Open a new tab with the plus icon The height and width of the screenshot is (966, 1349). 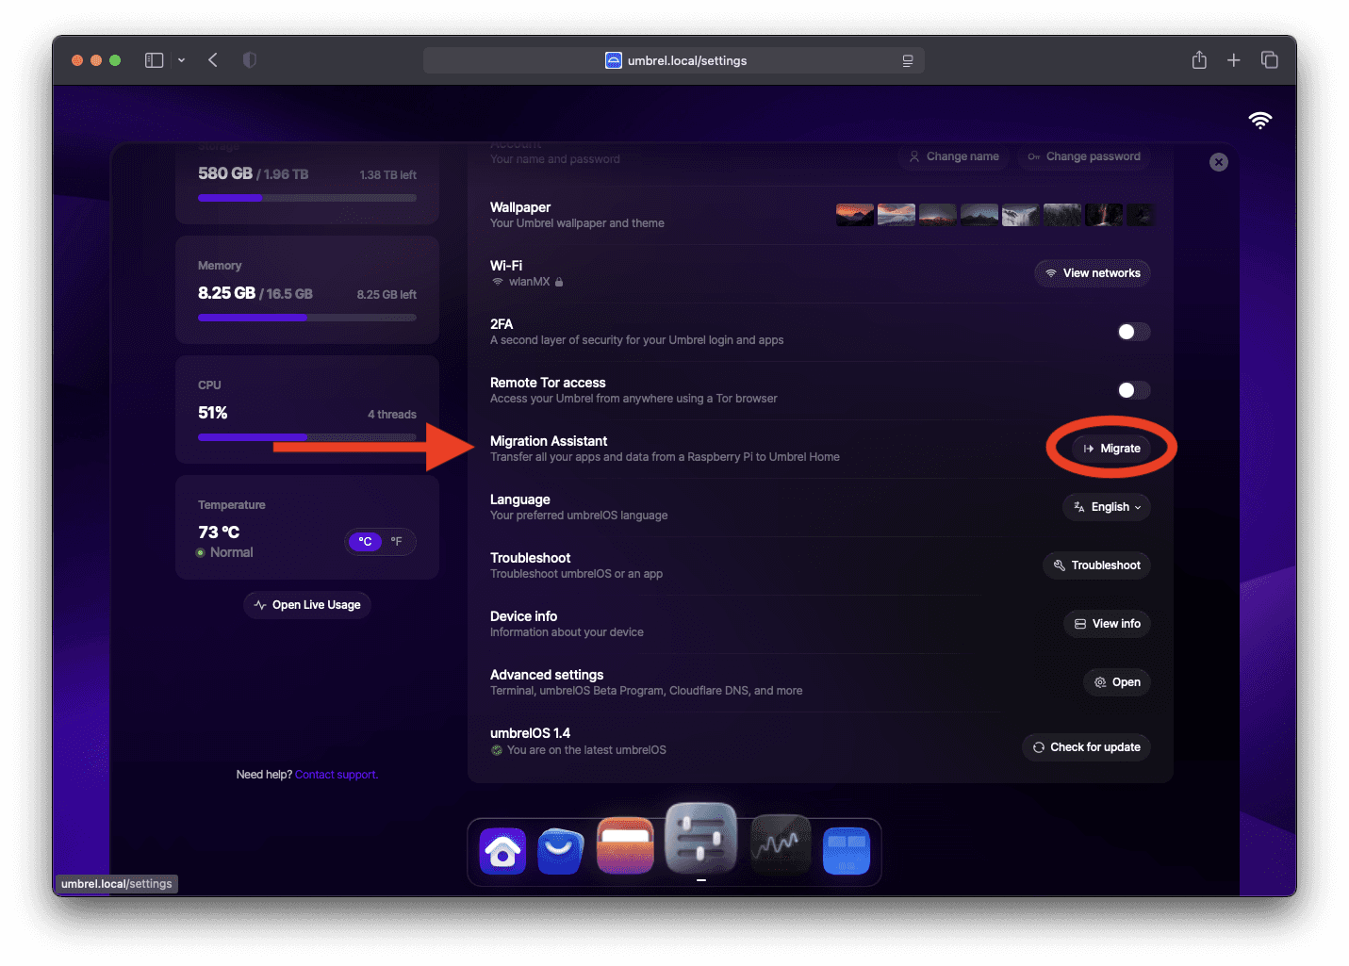pos(1233,60)
